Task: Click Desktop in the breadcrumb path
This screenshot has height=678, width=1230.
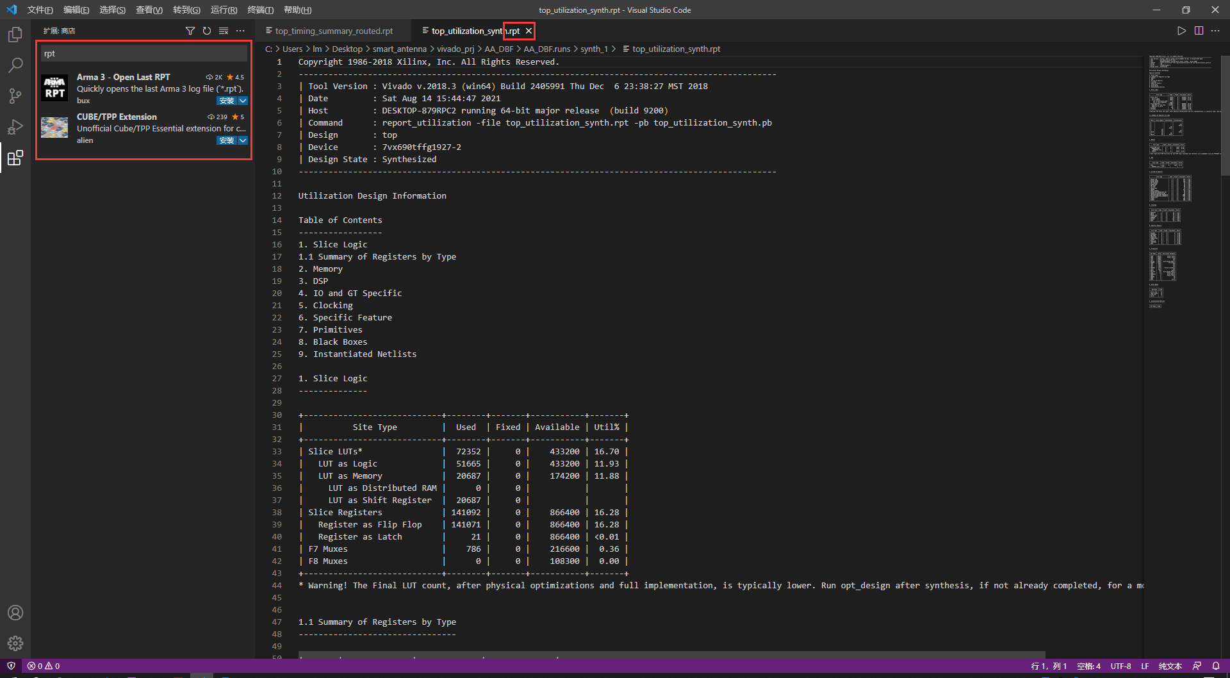Action: [x=347, y=49]
